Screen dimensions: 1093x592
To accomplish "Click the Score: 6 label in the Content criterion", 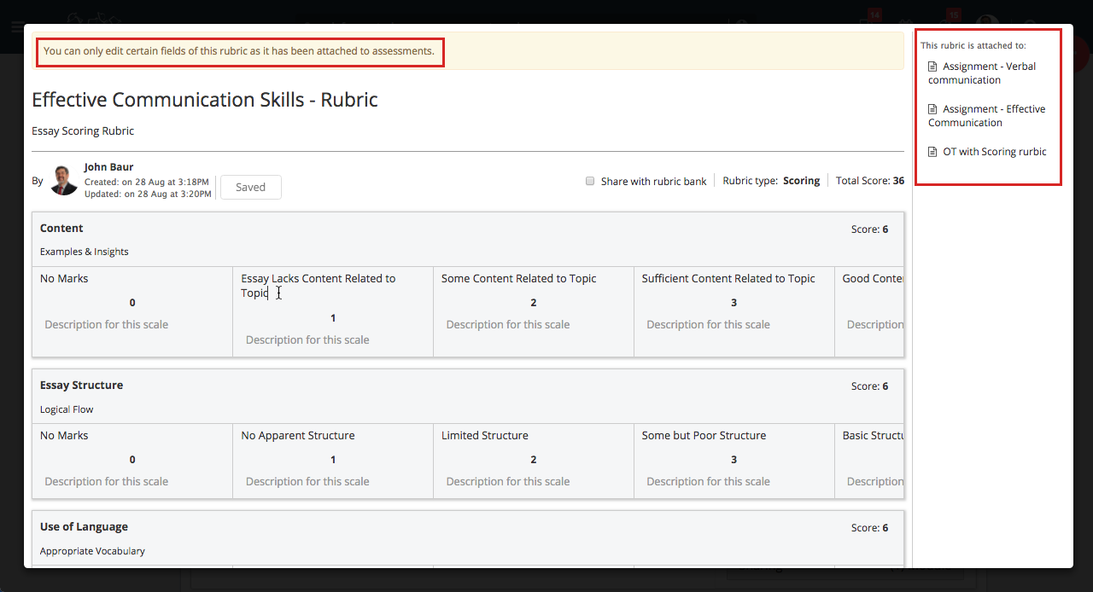I will click(x=869, y=229).
